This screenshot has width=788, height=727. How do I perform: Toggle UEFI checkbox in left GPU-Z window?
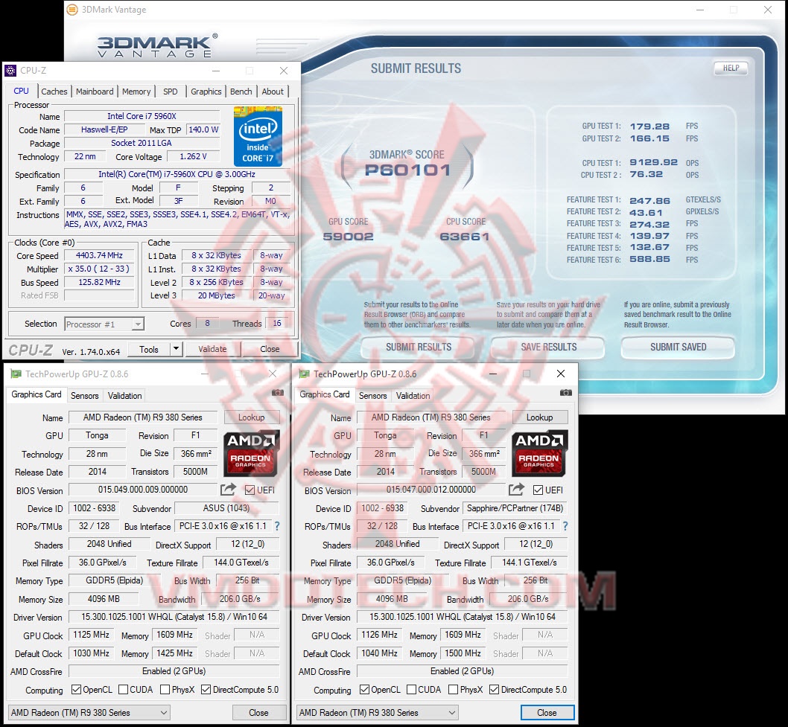click(250, 490)
